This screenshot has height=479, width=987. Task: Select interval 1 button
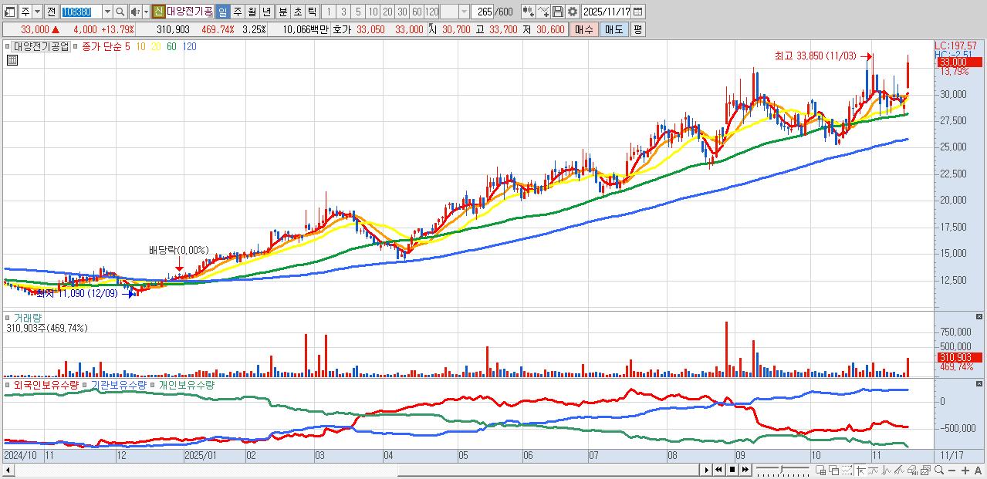(x=328, y=12)
